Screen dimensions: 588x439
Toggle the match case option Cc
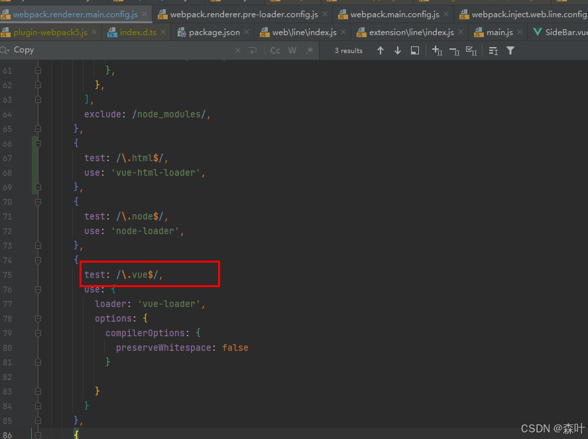point(275,50)
